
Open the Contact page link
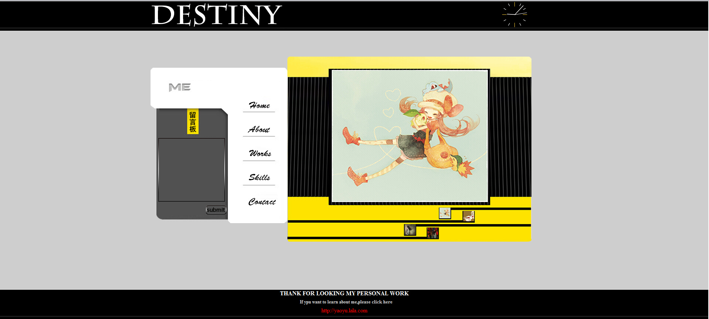pos(262,202)
